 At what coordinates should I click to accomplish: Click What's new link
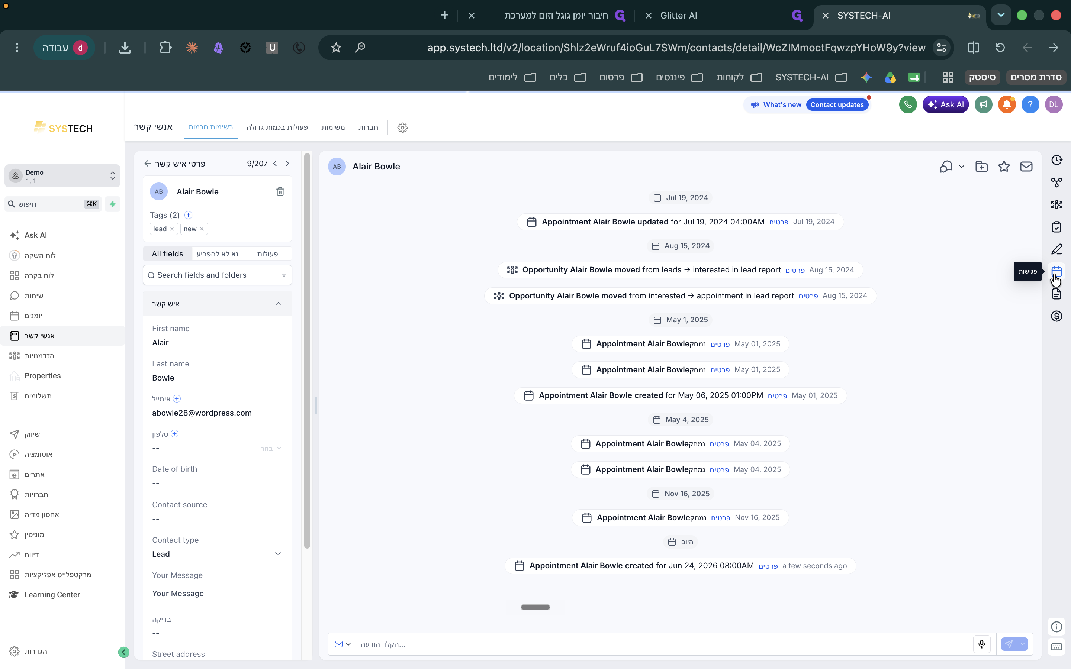pyautogui.click(x=782, y=104)
